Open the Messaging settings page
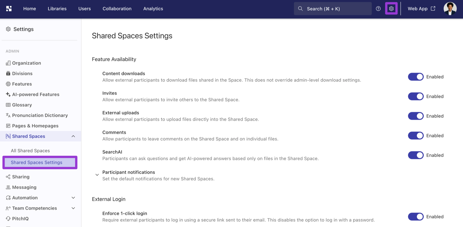 [24, 187]
